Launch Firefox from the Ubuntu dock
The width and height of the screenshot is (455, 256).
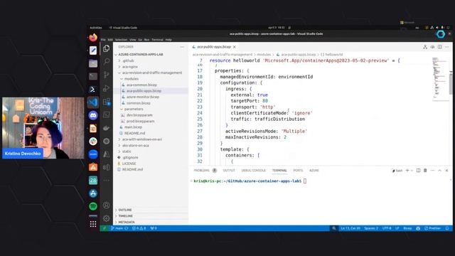click(x=93, y=38)
